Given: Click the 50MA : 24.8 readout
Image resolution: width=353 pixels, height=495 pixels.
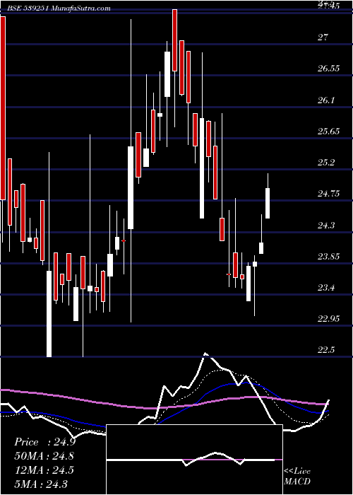Looking at the screenshot, I should [44, 456].
